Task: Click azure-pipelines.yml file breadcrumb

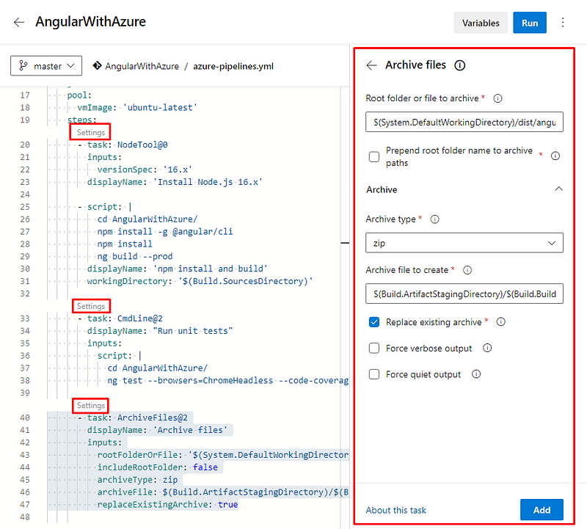Action: coord(233,66)
